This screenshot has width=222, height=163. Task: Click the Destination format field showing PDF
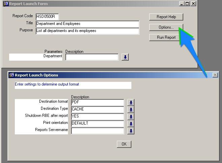[x=98, y=102]
